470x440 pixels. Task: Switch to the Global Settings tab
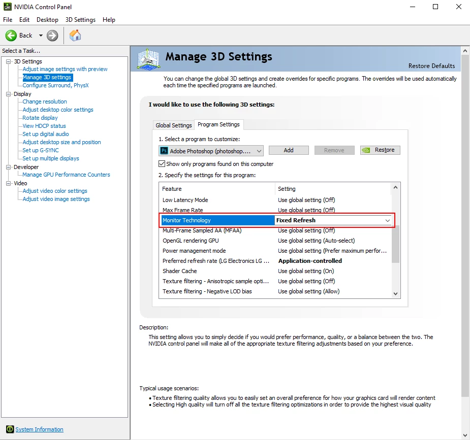pyautogui.click(x=174, y=125)
